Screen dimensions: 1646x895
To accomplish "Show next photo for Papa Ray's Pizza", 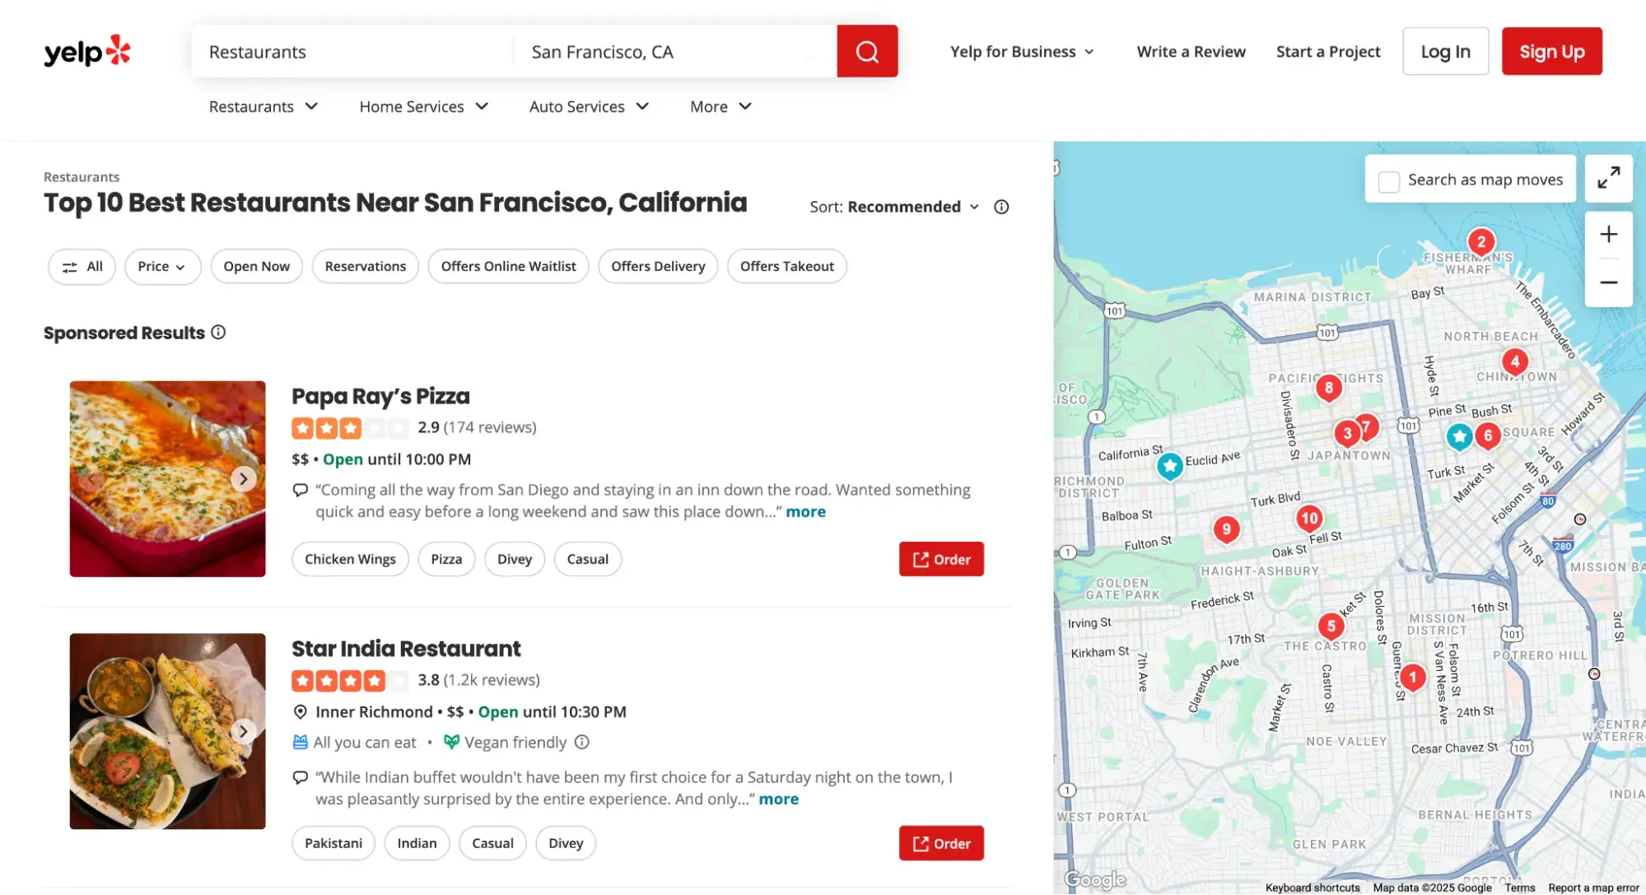I will coord(244,478).
